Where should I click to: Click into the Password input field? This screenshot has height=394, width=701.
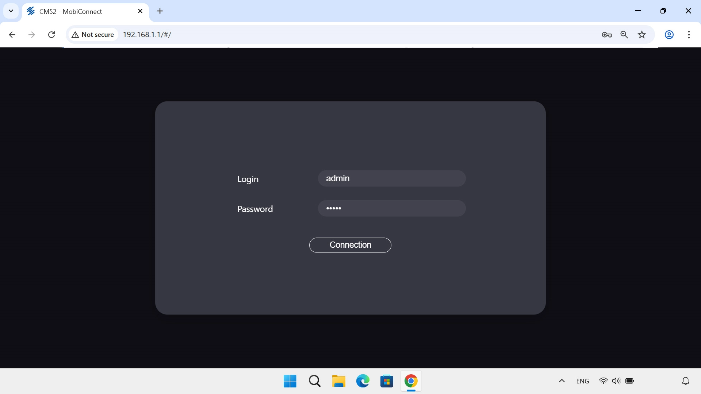391,208
